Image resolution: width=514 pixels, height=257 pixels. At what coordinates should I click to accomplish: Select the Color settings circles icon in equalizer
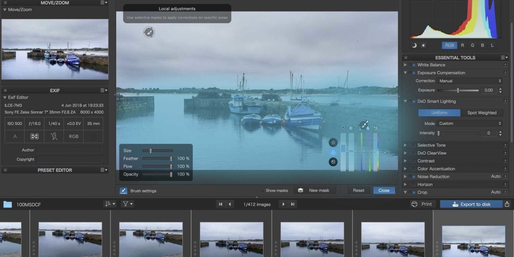(333, 153)
